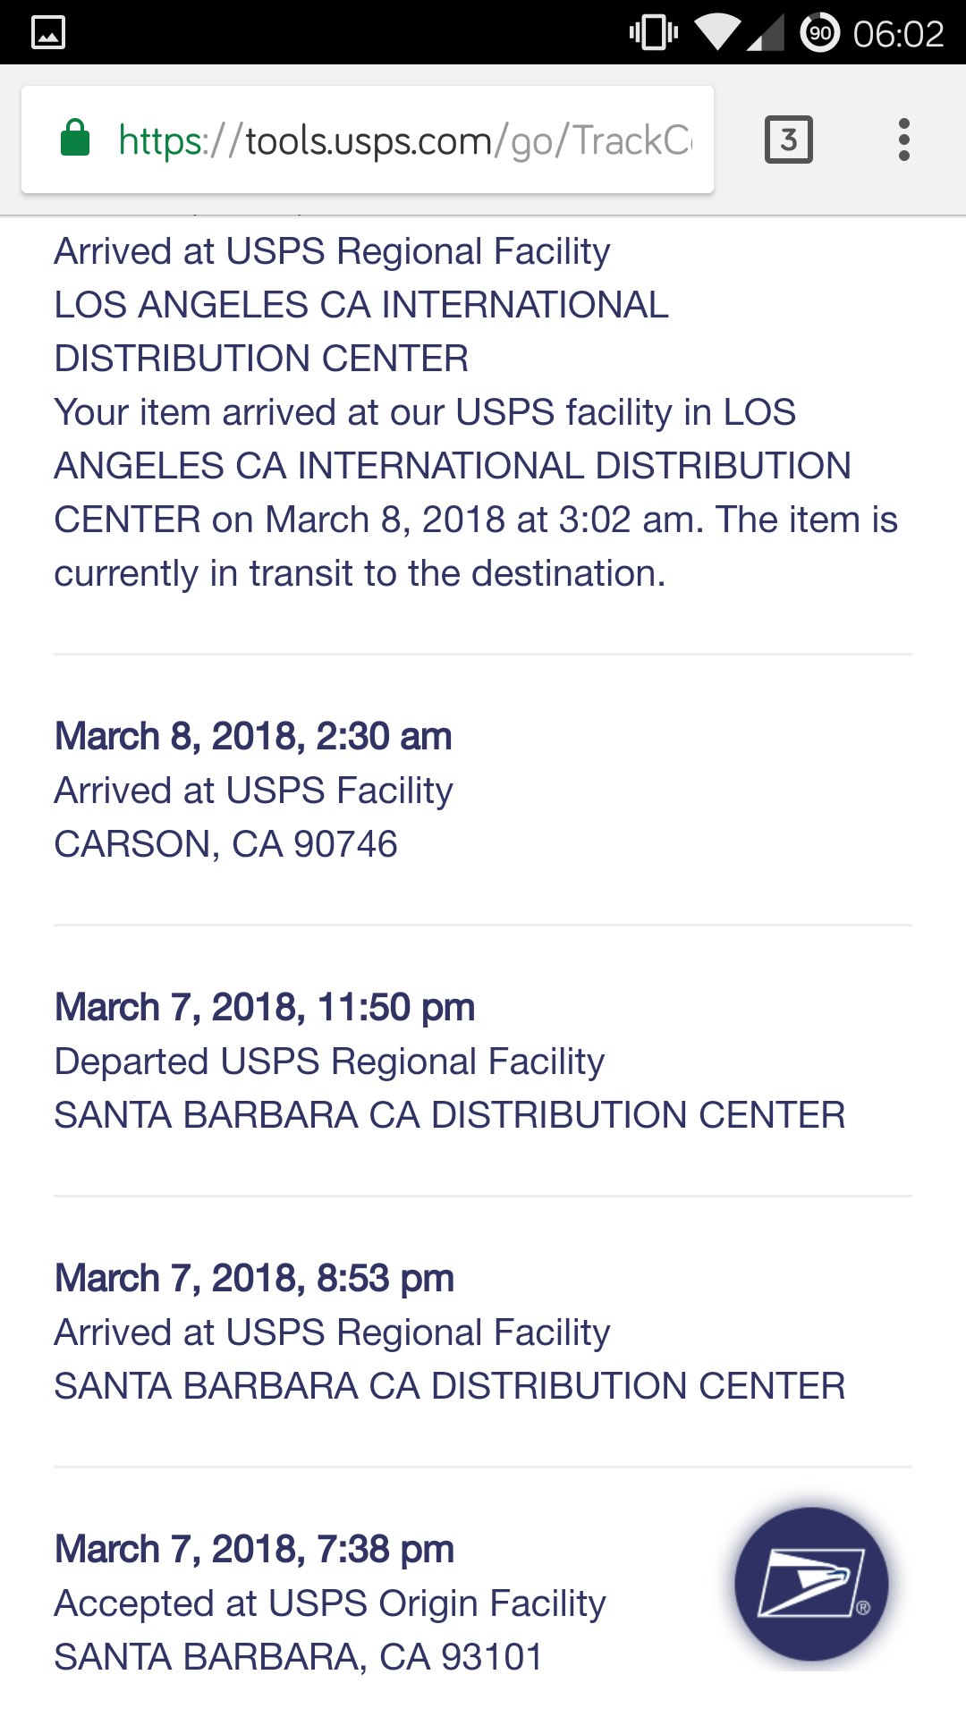
Task: Tap the green secure lock icon
Action: (x=75, y=139)
